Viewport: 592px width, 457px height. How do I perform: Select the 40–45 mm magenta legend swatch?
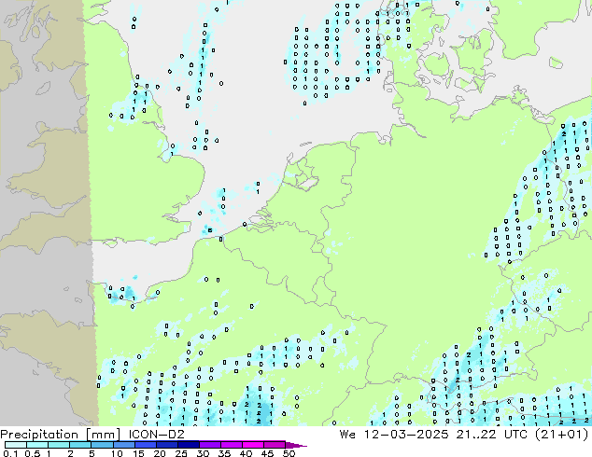click(x=253, y=445)
